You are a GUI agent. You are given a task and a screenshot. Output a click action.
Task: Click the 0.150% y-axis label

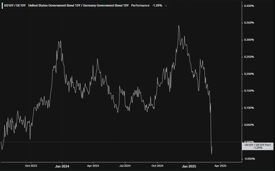(249, 91)
